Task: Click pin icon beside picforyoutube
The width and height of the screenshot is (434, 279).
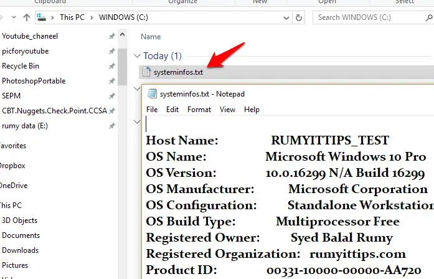Action: point(111,51)
